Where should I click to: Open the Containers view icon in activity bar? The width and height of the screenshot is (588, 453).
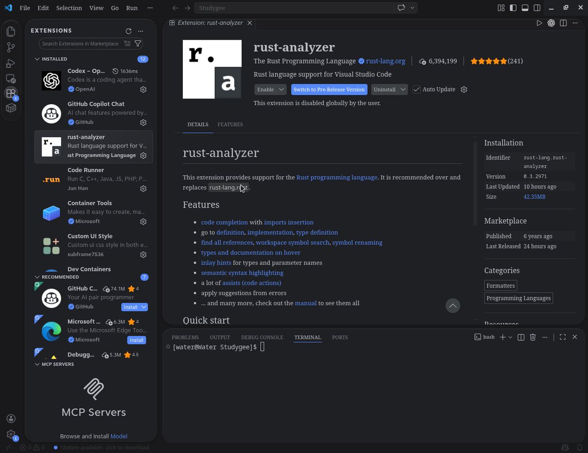[x=11, y=108]
